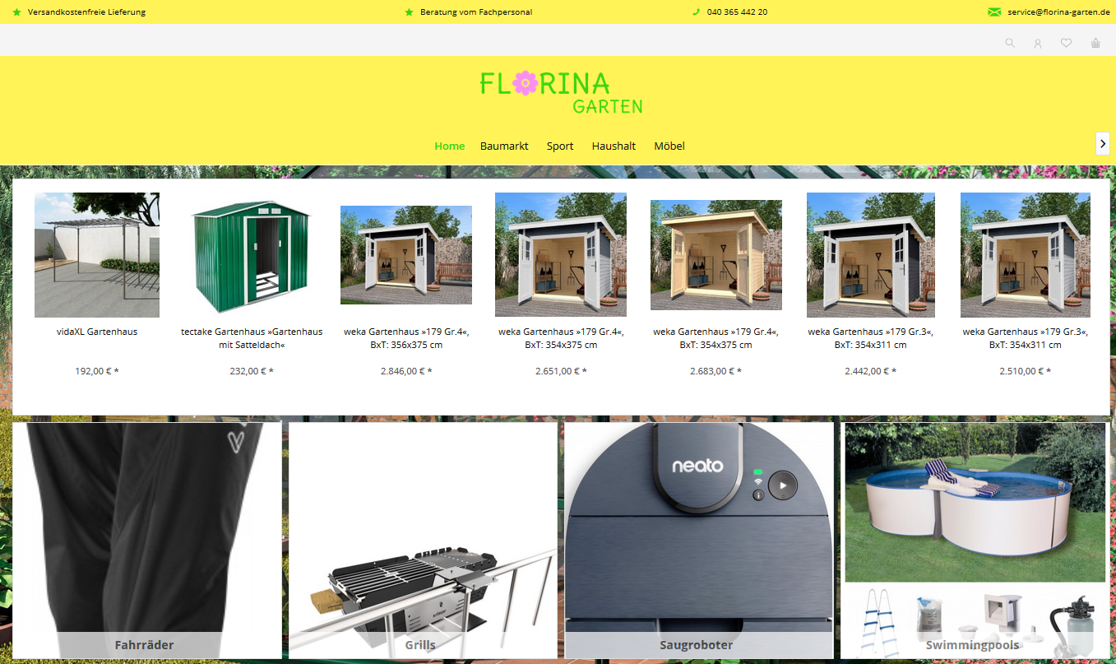Click the green phone icon
1116x664 pixels.
tap(696, 12)
